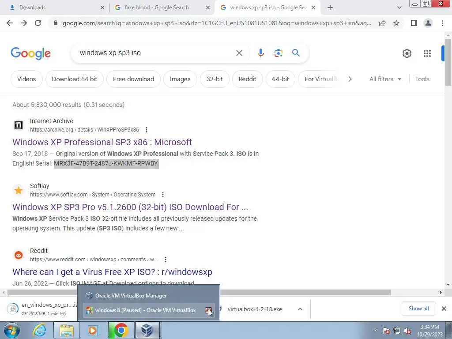Screen dimensions: 452x339
Task: Click the Action Center flag tray icon
Action: coord(386,331)
